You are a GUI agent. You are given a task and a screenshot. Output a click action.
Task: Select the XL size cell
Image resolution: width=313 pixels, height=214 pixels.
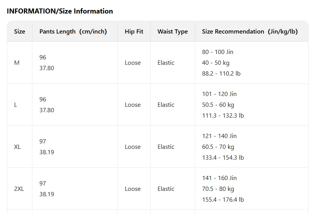(x=20, y=147)
